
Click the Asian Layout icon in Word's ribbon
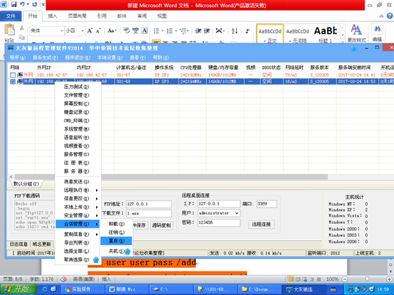click(220, 31)
